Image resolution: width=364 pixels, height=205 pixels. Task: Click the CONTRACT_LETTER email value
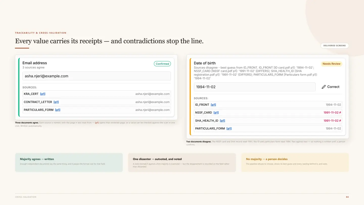pyautogui.click(x=152, y=102)
